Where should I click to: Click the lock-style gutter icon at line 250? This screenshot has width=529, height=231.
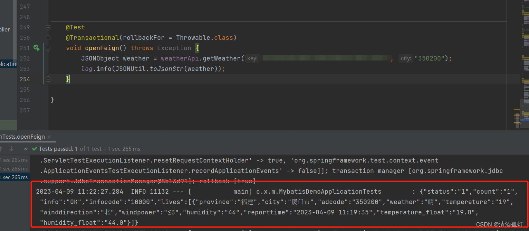click(48, 38)
